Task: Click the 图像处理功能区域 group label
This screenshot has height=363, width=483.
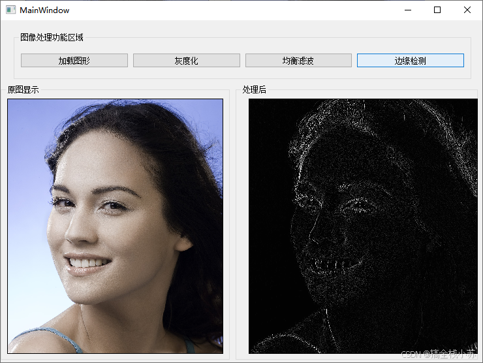Action: pyautogui.click(x=52, y=37)
